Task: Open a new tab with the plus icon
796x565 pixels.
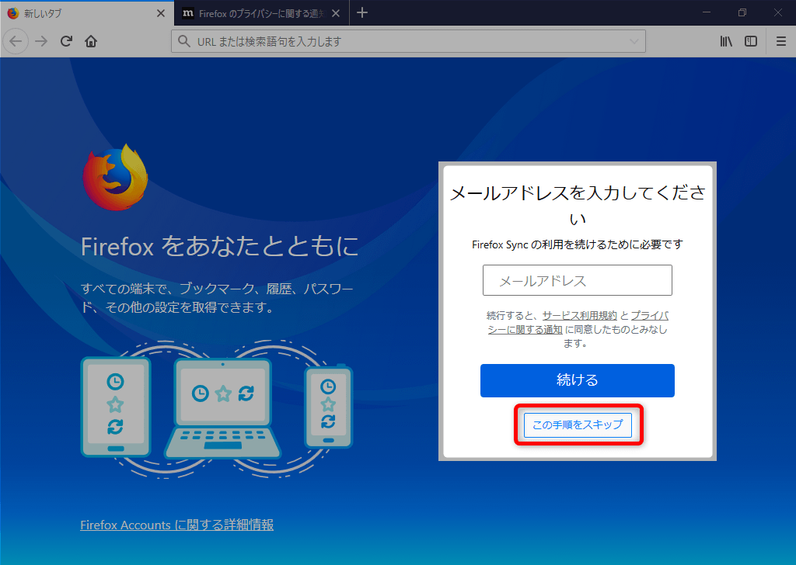Action: click(362, 12)
